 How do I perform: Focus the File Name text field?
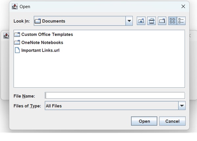click(x=115, y=96)
